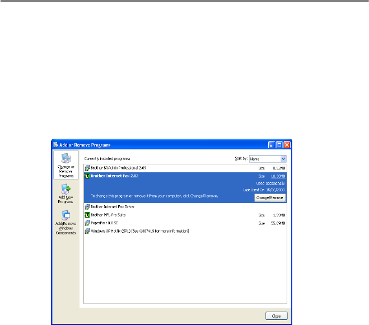This screenshot has height=325, width=369.
Task: Select Brother Internet Fax 2.02 title text
Action: (115, 176)
